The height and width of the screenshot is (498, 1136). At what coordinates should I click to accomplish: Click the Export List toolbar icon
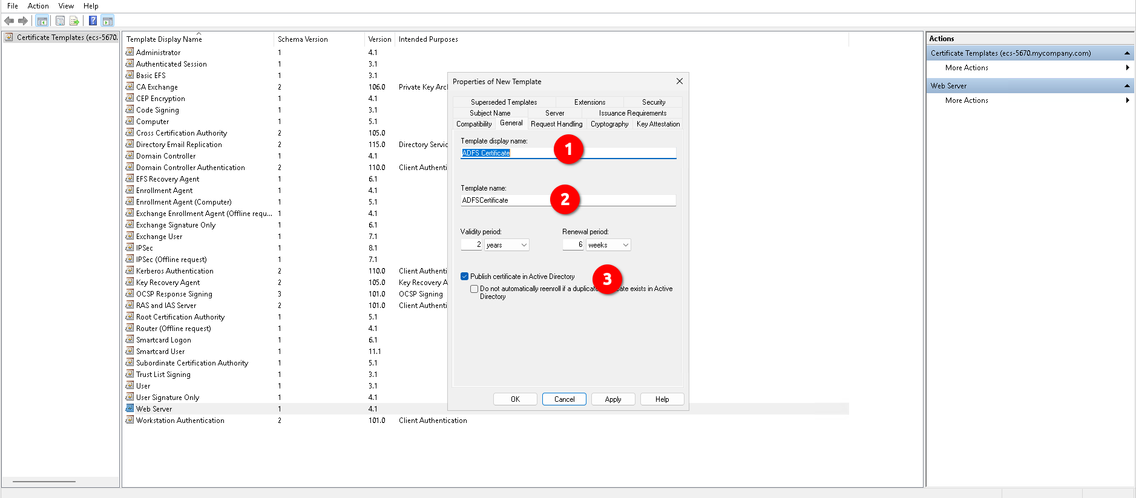[x=74, y=21]
